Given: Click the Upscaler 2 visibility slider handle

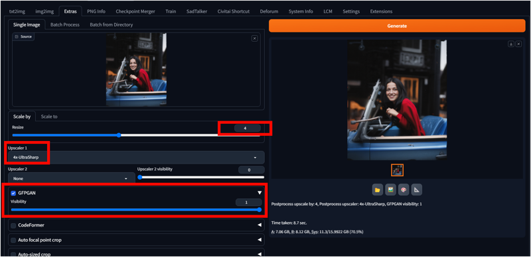Looking at the screenshot, I should tap(140, 177).
